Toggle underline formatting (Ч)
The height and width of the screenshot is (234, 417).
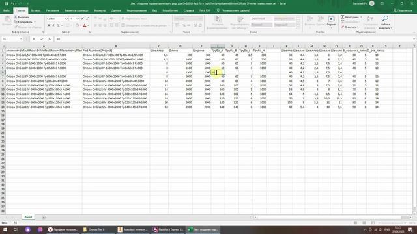coord(58,25)
